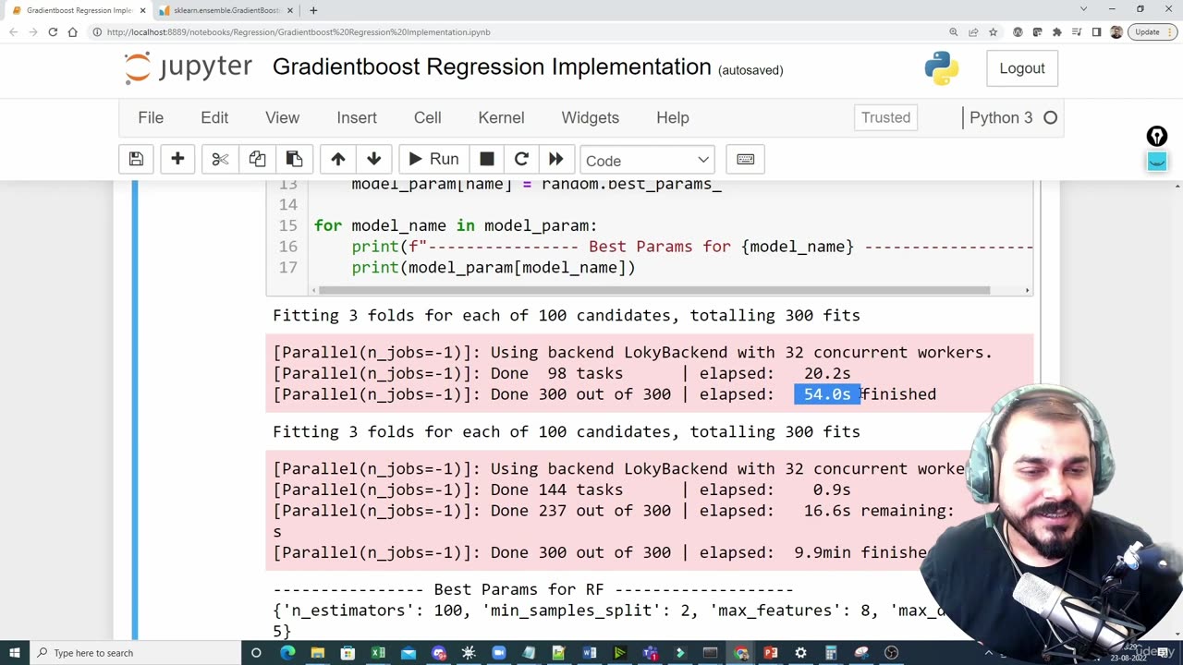Click the Jupyter logo
This screenshot has width=1183, height=665.
pos(188,67)
